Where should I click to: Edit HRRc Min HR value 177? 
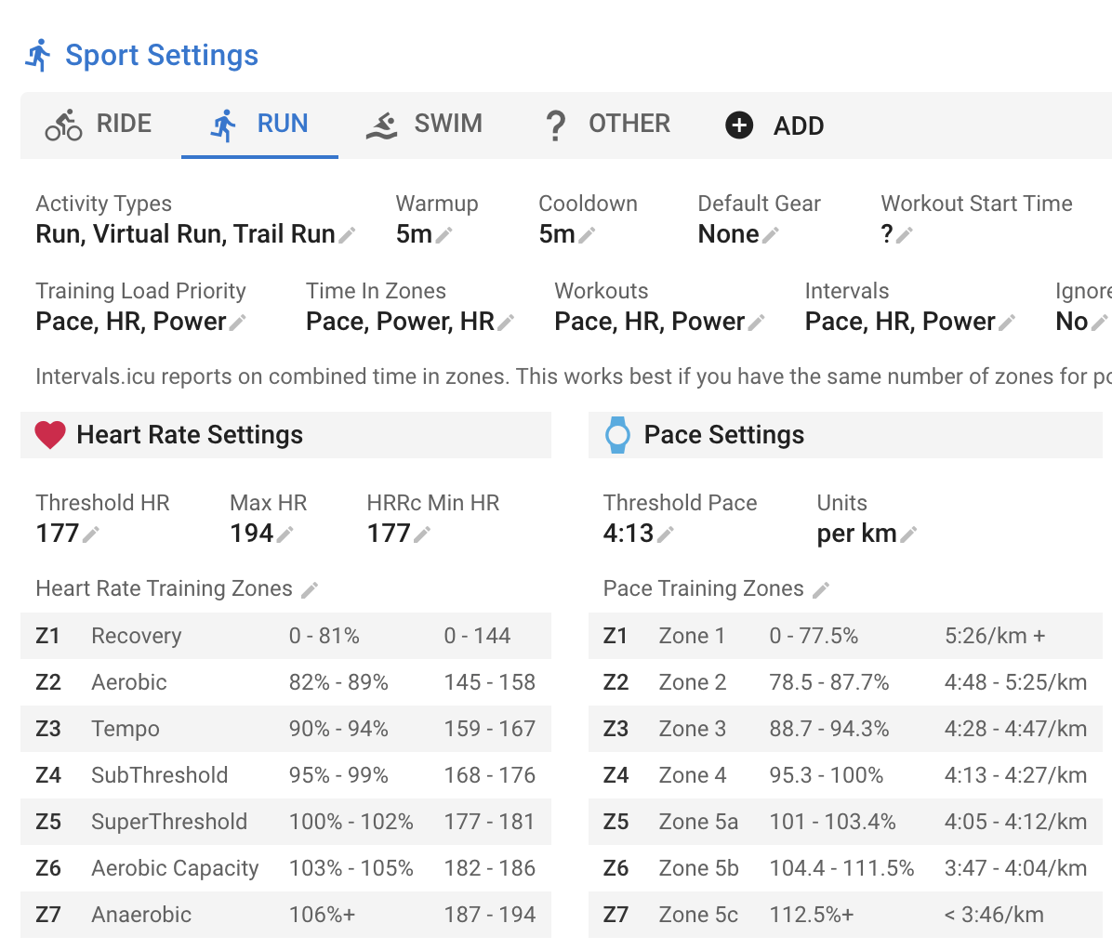[422, 534]
